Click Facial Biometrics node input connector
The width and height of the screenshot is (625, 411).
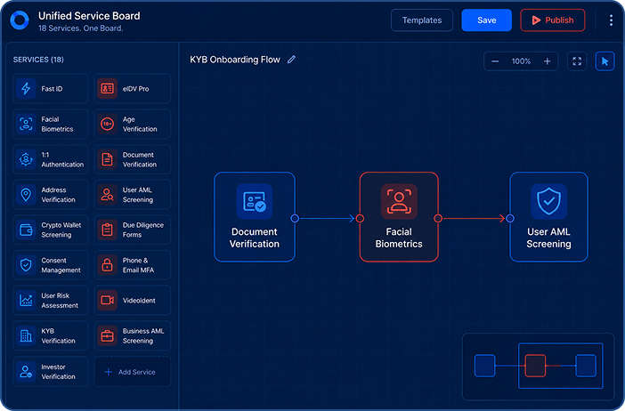click(x=360, y=218)
